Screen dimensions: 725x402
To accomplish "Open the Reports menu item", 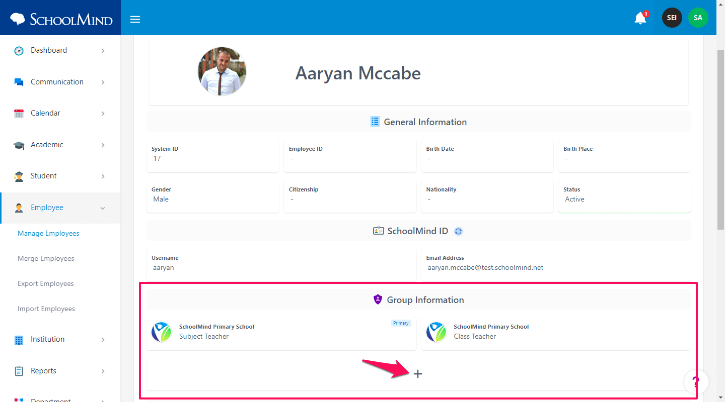I will [60, 371].
